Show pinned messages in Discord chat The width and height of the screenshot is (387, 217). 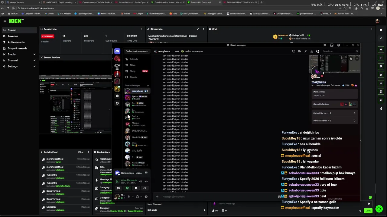(x=306, y=51)
